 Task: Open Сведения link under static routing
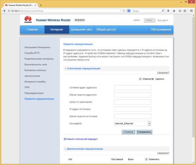pyautogui.click(x=163, y=73)
